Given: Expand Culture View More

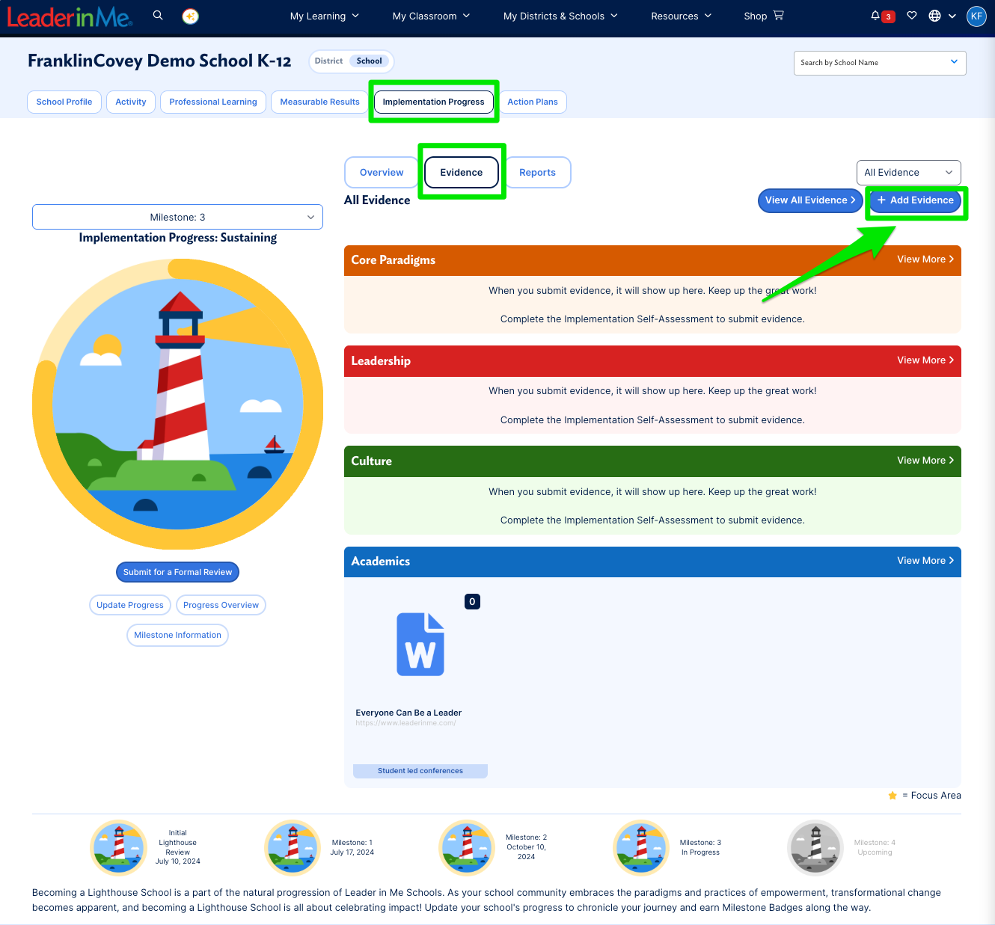Looking at the screenshot, I should click(x=925, y=461).
